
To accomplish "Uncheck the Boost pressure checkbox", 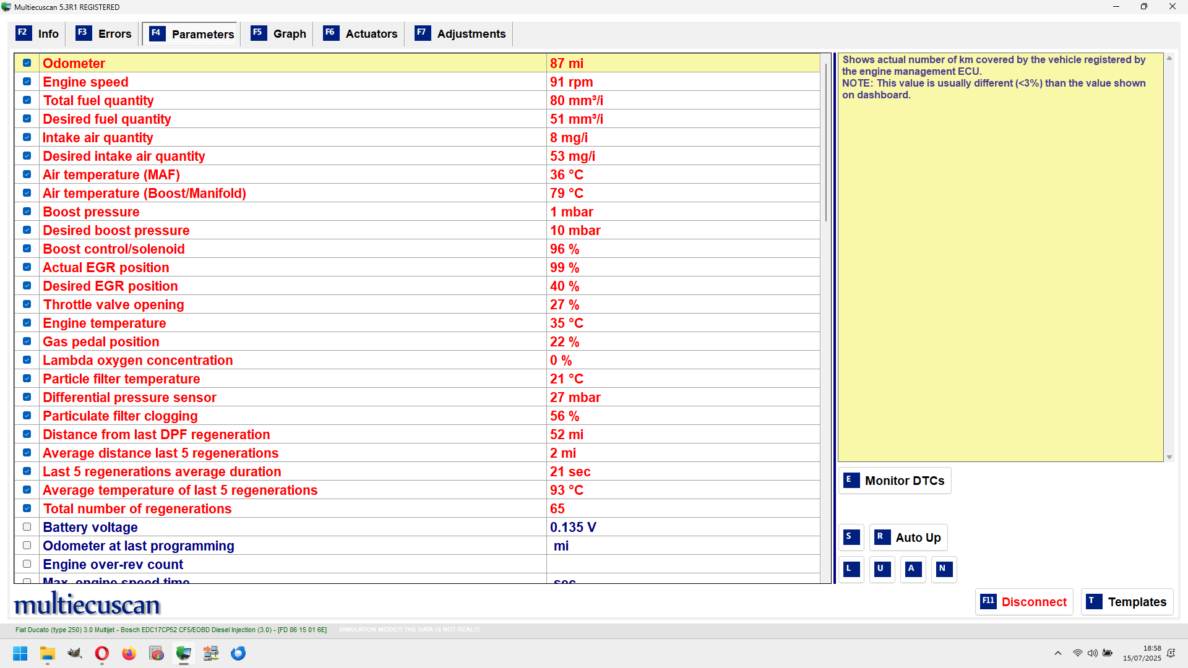I will 27,212.
